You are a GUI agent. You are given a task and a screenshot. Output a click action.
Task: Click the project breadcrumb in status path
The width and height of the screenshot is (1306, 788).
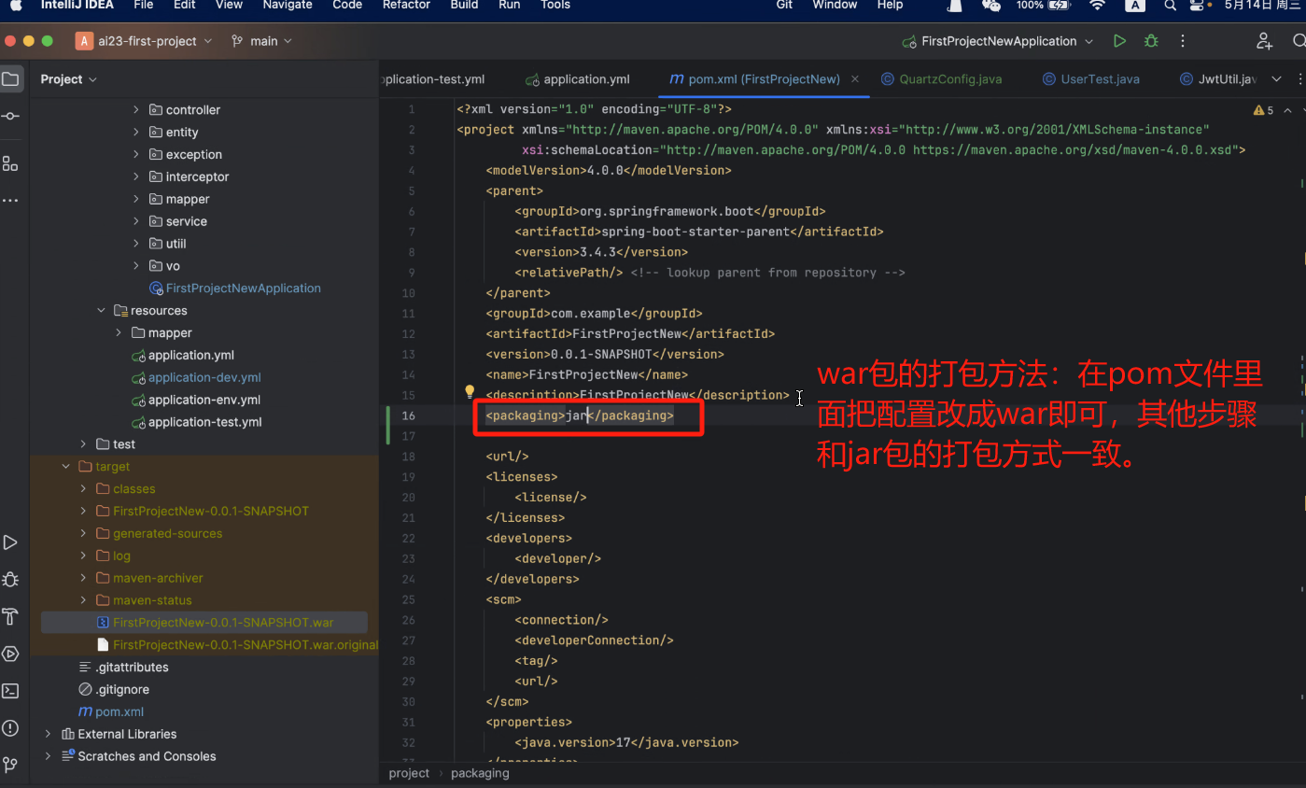click(409, 773)
